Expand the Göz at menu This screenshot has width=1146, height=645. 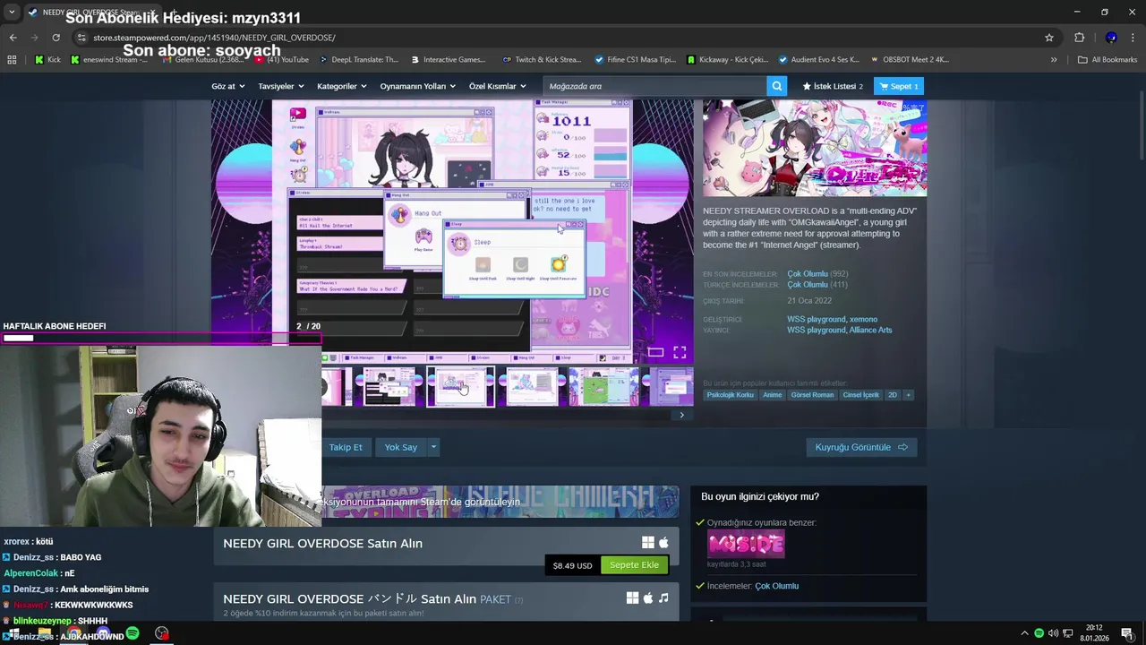point(228,86)
